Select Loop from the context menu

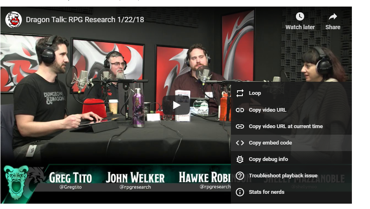291,93
